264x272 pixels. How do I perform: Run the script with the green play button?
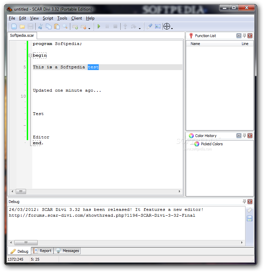tap(99, 26)
